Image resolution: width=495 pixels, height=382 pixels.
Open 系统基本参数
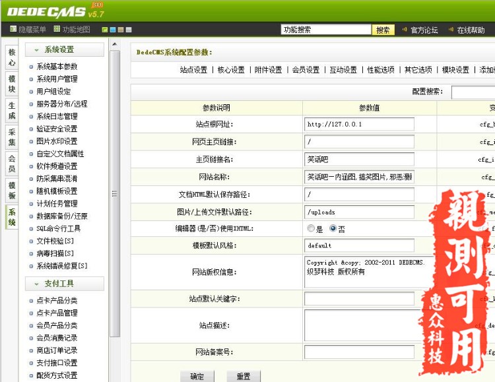coord(57,67)
